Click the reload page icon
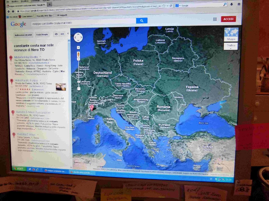269x201 pixels. pyautogui.click(x=171, y=6)
